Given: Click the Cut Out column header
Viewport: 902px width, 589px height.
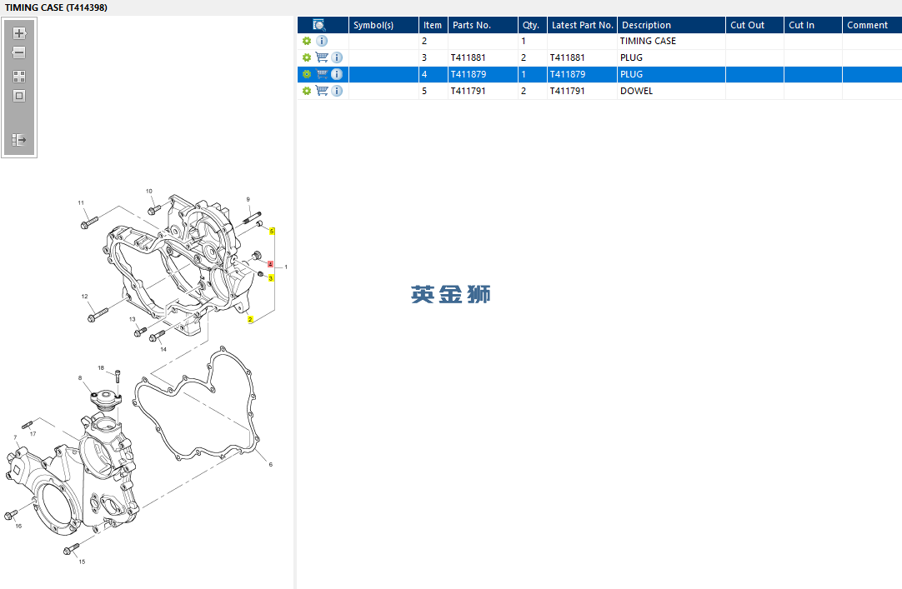Looking at the screenshot, I should (x=754, y=25).
